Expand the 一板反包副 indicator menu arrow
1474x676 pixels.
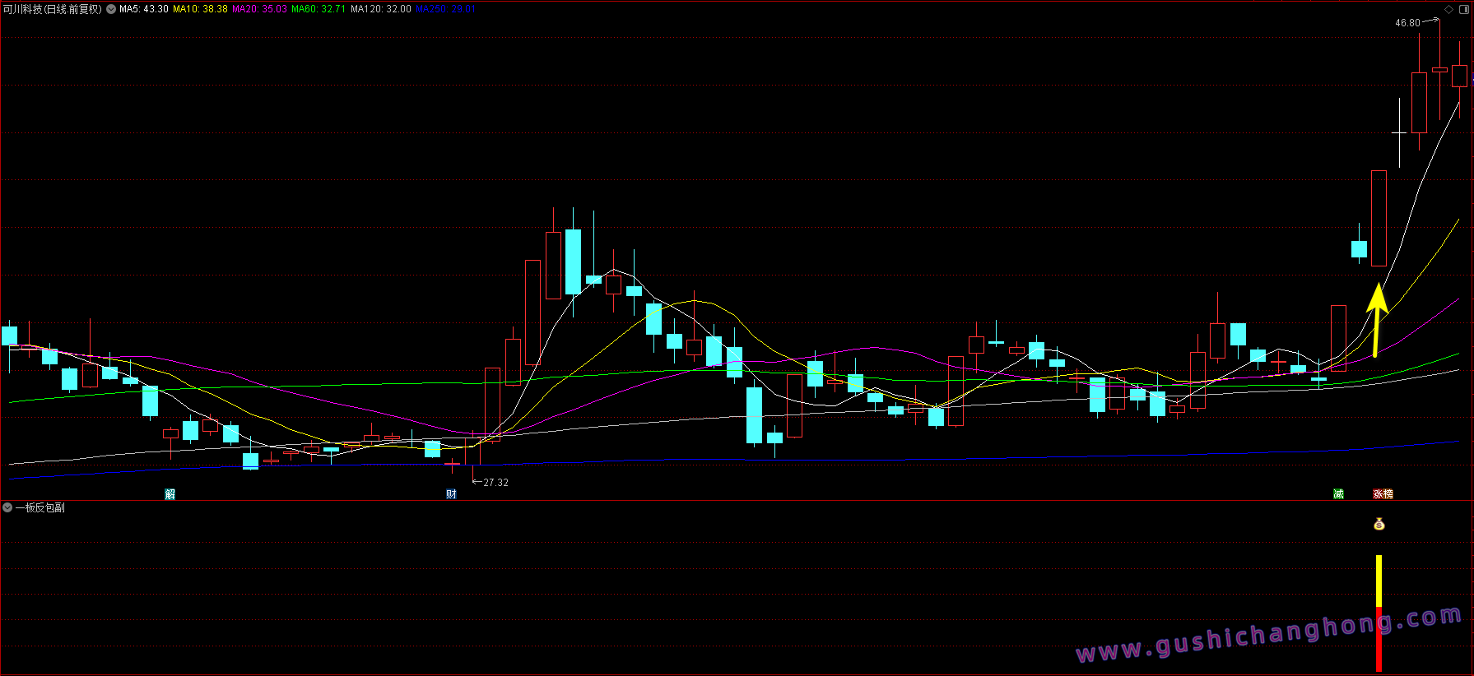coord(7,507)
